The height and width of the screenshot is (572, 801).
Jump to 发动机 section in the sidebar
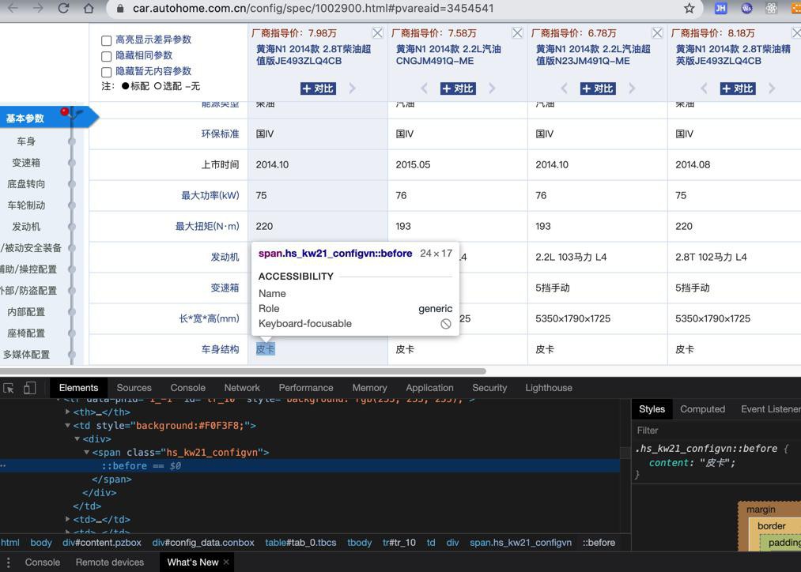26,227
